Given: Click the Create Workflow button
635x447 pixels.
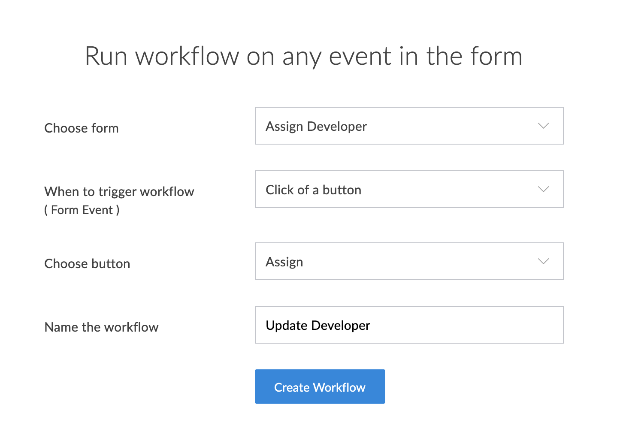Looking at the screenshot, I should 320,387.
